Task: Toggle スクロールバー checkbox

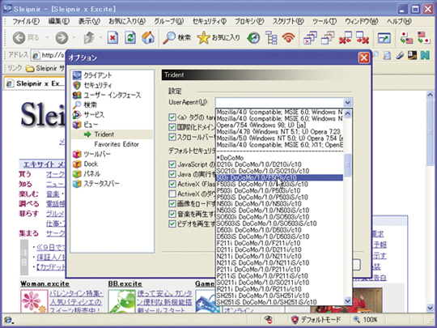Action: point(172,137)
